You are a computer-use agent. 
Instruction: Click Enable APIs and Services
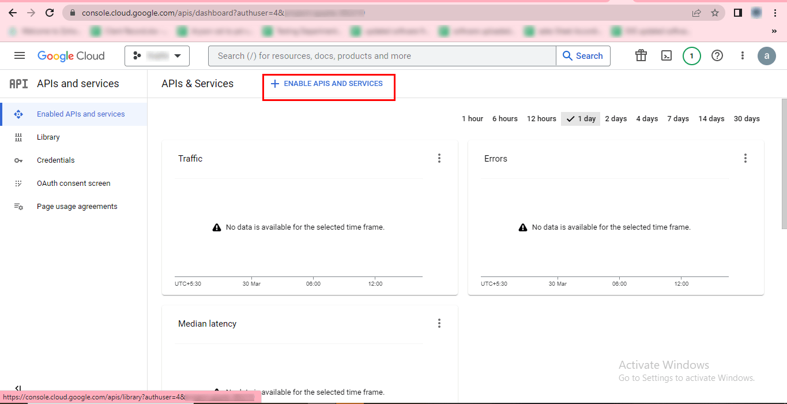click(x=327, y=84)
